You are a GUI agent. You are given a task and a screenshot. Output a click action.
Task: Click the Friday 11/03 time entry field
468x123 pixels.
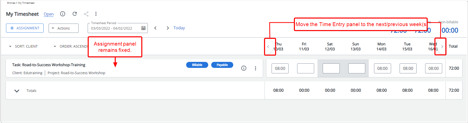click(x=306, y=68)
